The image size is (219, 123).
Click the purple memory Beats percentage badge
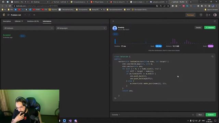point(211,46)
